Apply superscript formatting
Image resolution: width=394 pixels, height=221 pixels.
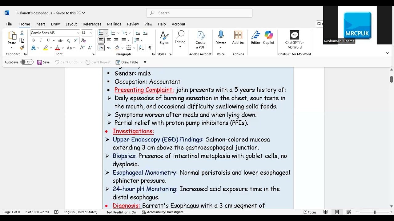click(x=76, y=40)
